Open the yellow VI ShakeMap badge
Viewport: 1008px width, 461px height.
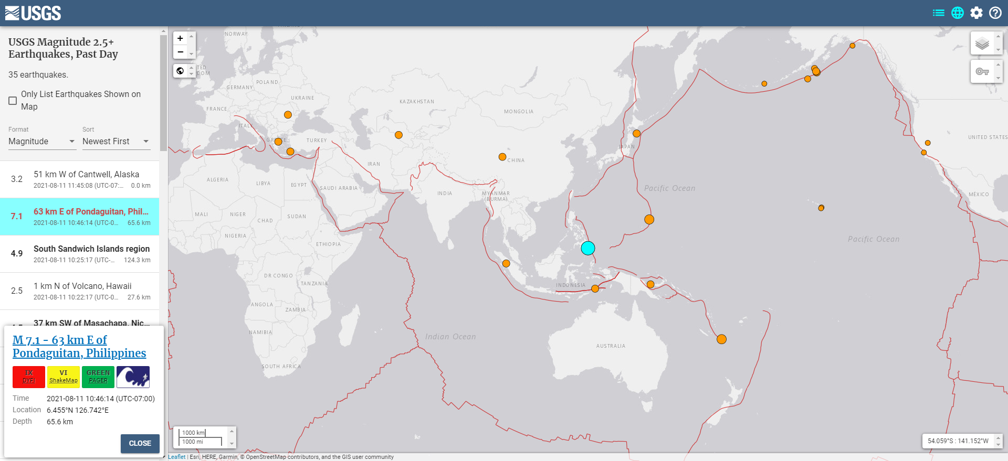point(64,377)
